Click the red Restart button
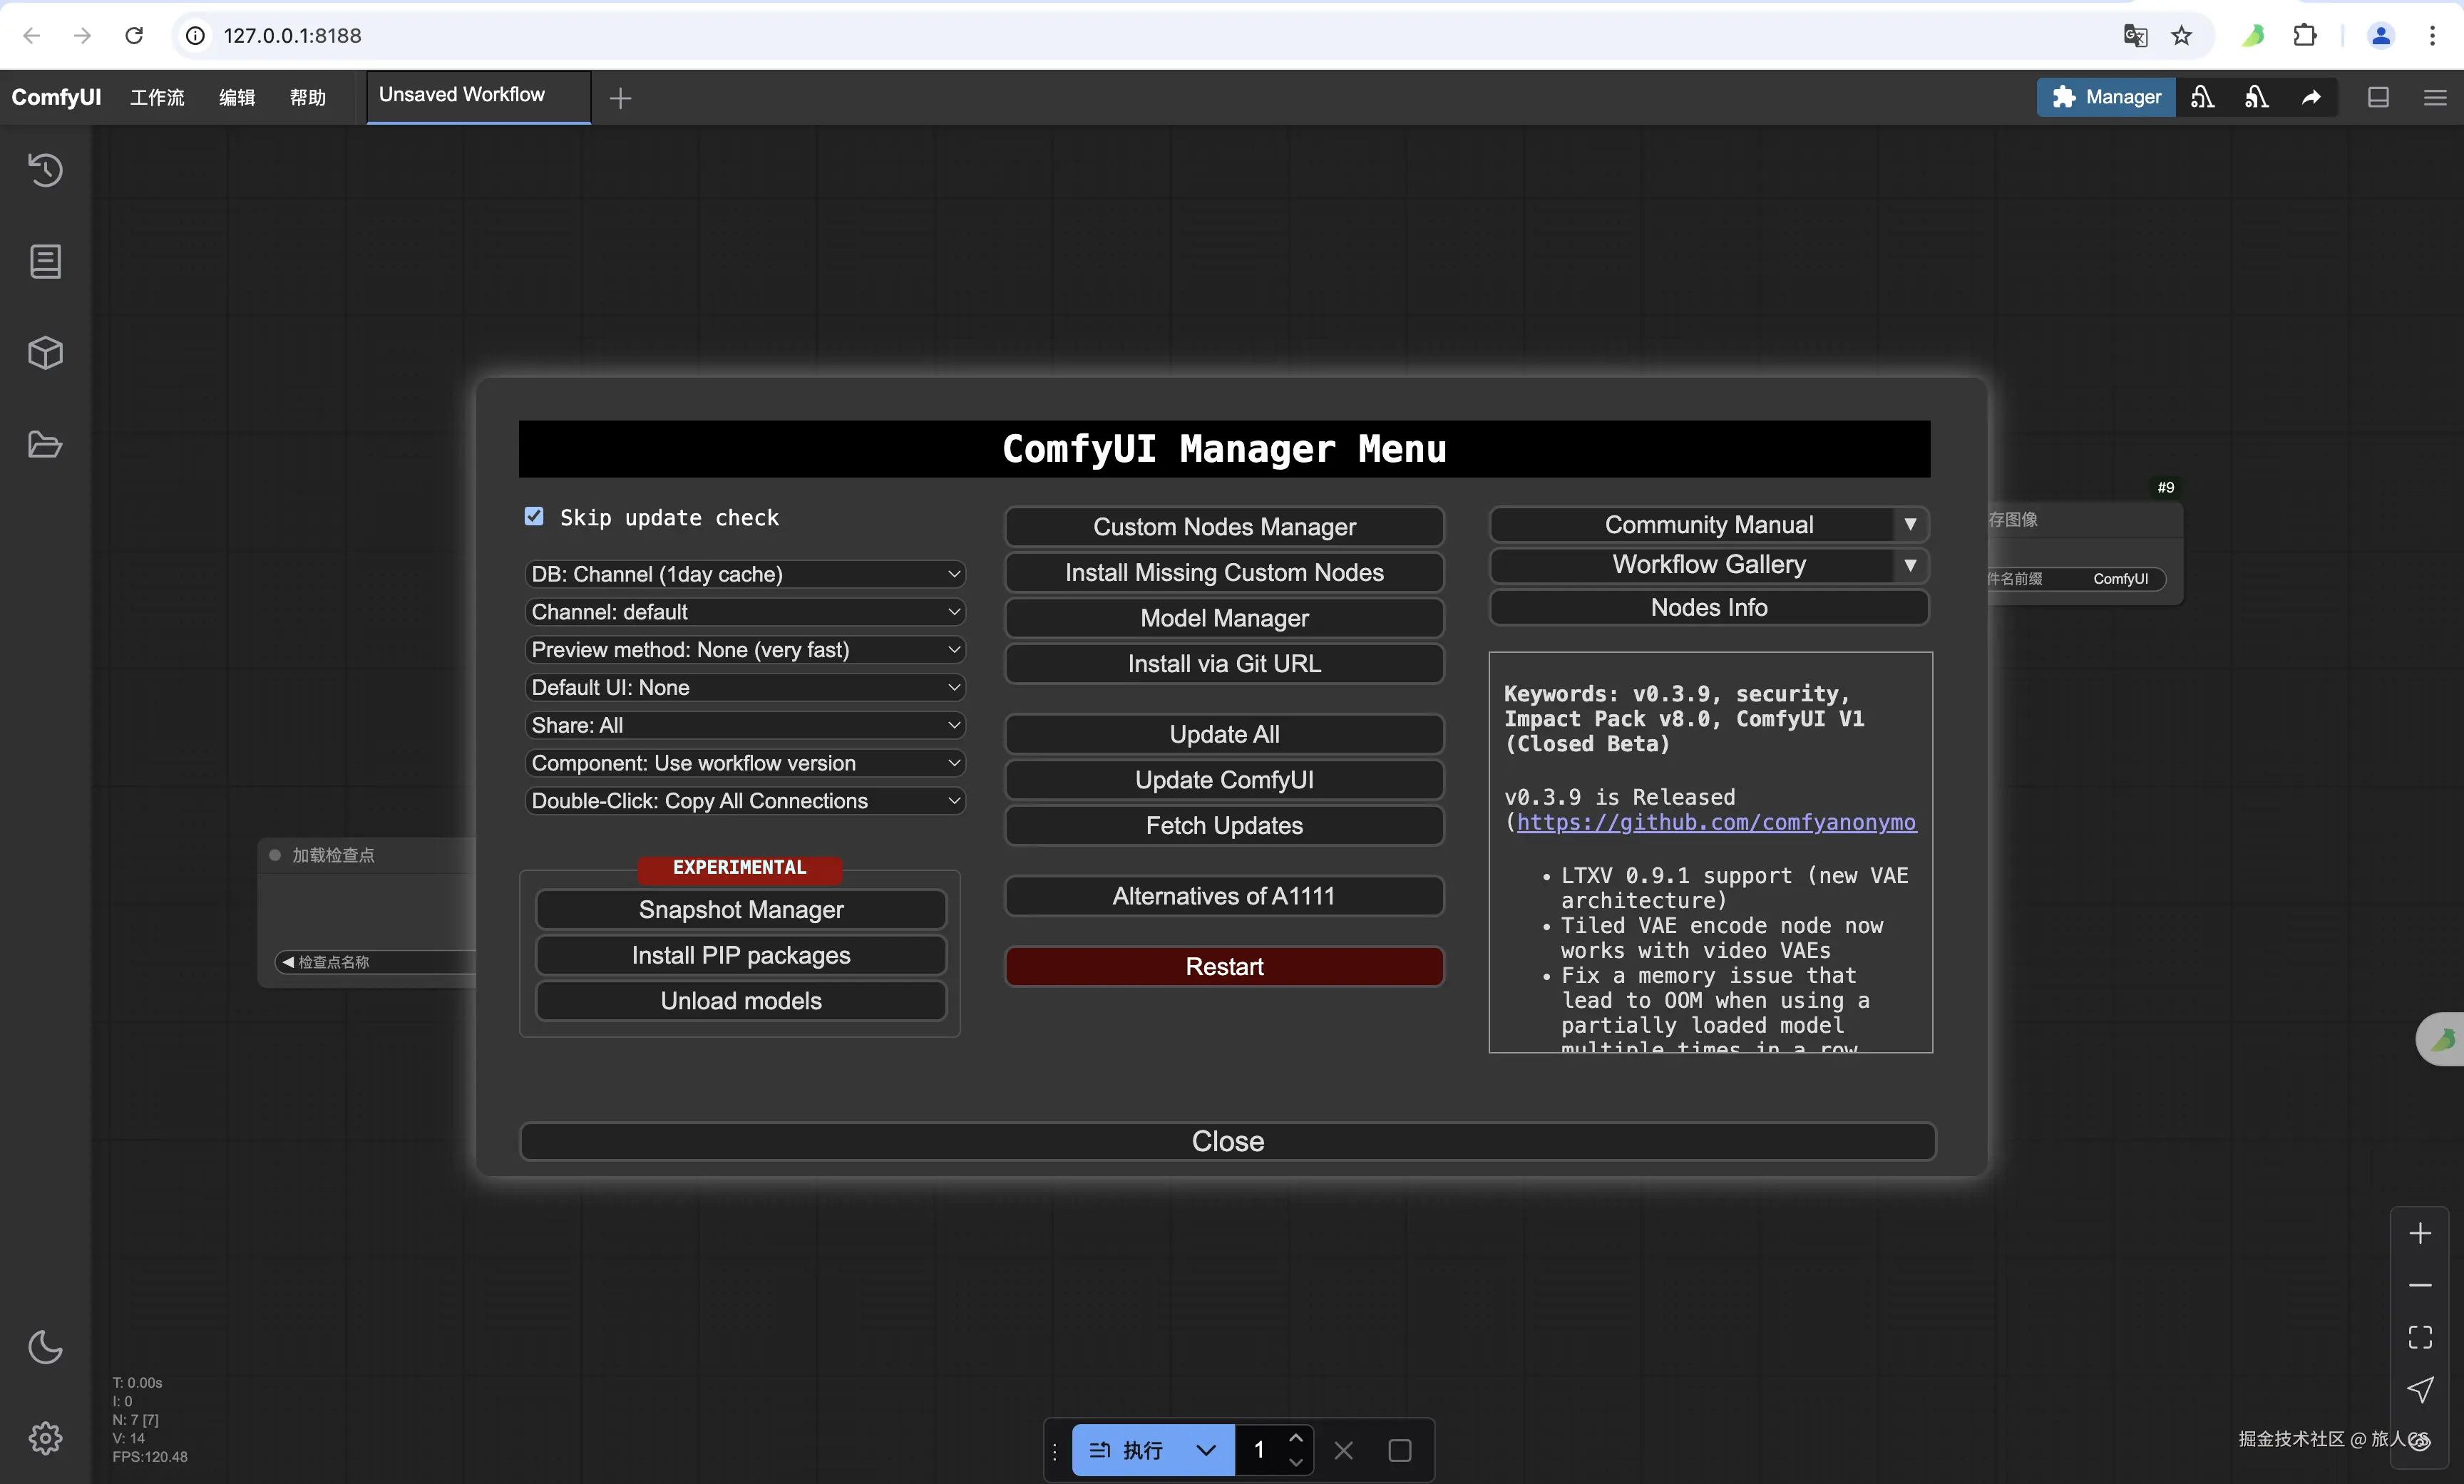The image size is (2464, 1484). (1224, 966)
